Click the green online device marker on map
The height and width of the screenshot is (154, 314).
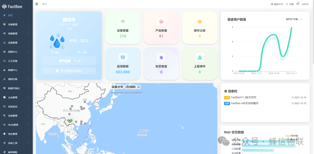pos(70,120)
